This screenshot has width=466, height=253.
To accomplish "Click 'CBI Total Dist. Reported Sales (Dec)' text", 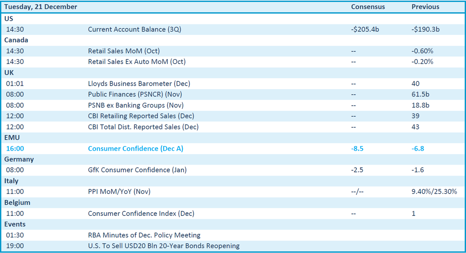I will click(x=143, y=127).
